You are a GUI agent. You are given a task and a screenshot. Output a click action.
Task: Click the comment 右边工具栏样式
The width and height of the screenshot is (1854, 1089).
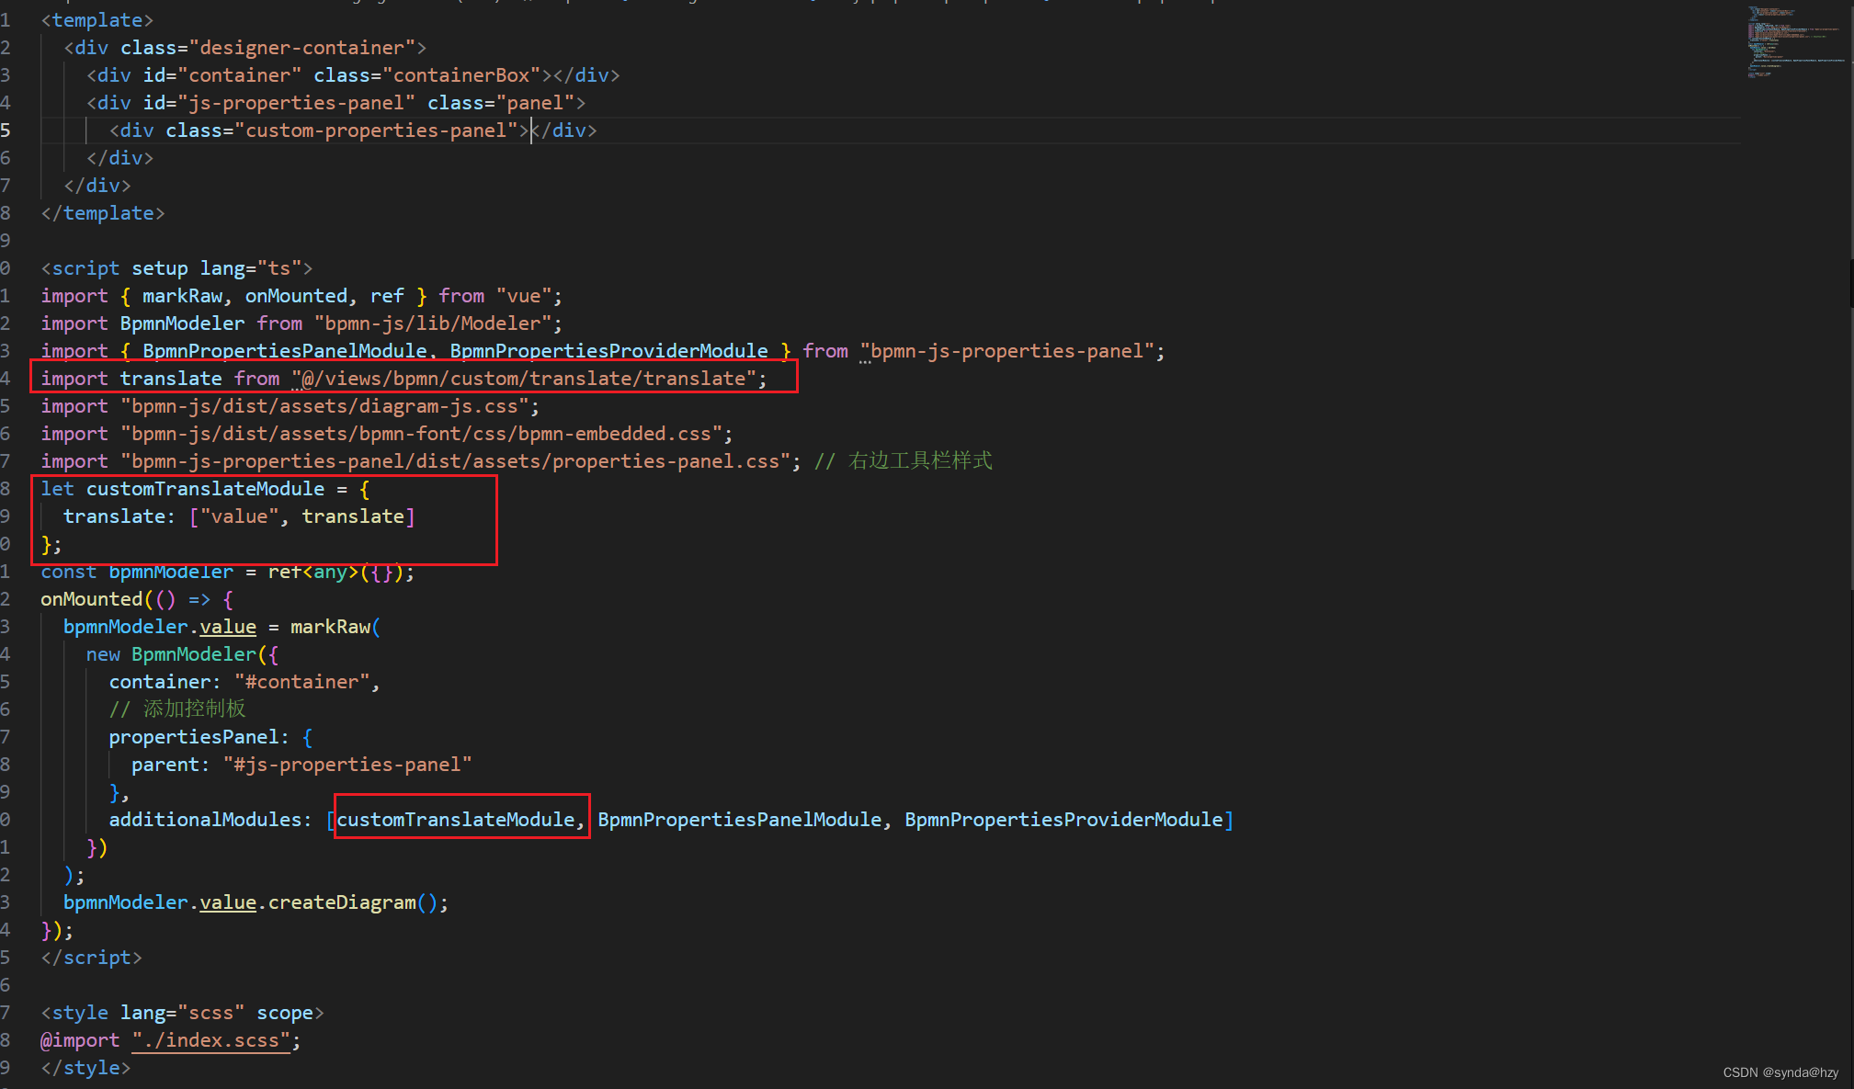[904, 461]
